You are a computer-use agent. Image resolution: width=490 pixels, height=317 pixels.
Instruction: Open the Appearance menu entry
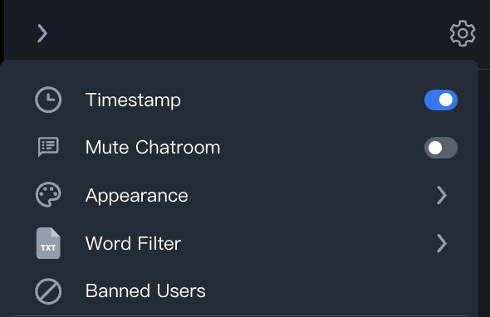(x=240, y=195)
